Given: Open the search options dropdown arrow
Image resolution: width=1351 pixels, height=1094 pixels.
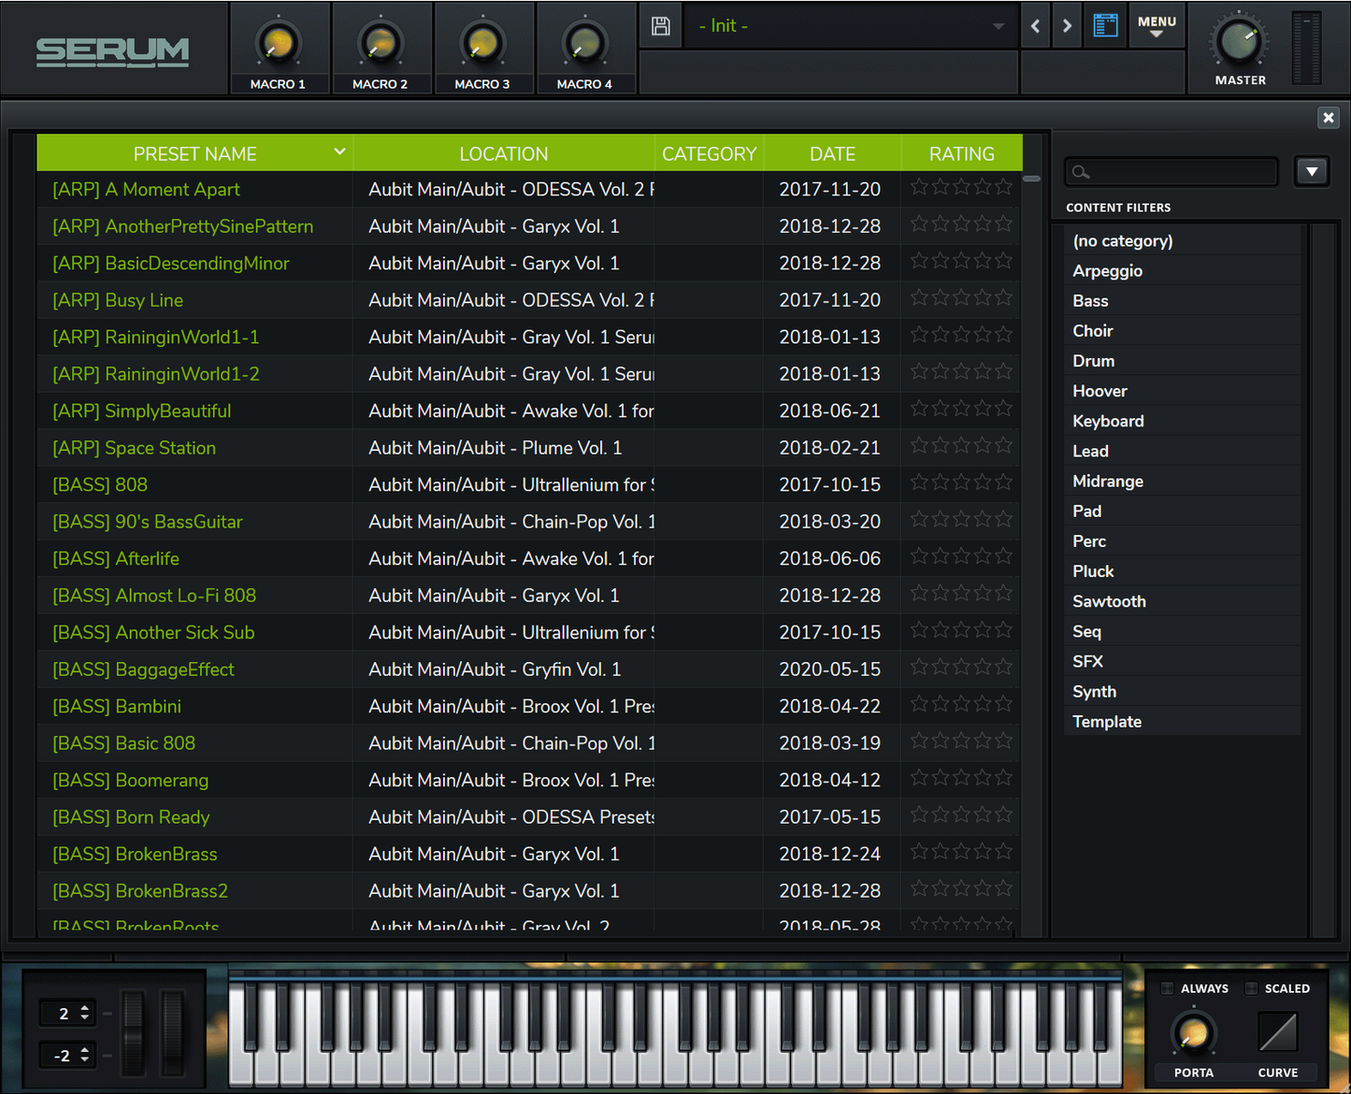Looking at the screenshot, I should (x=1312, y=171).
